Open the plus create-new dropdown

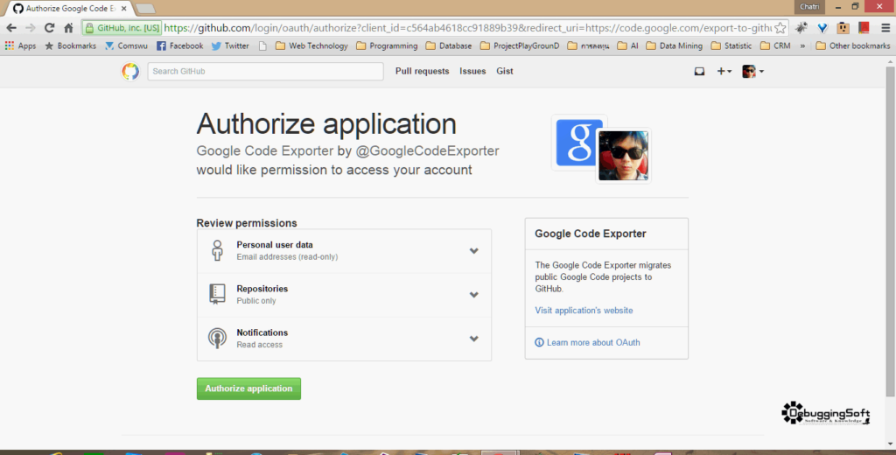[724, 72]
